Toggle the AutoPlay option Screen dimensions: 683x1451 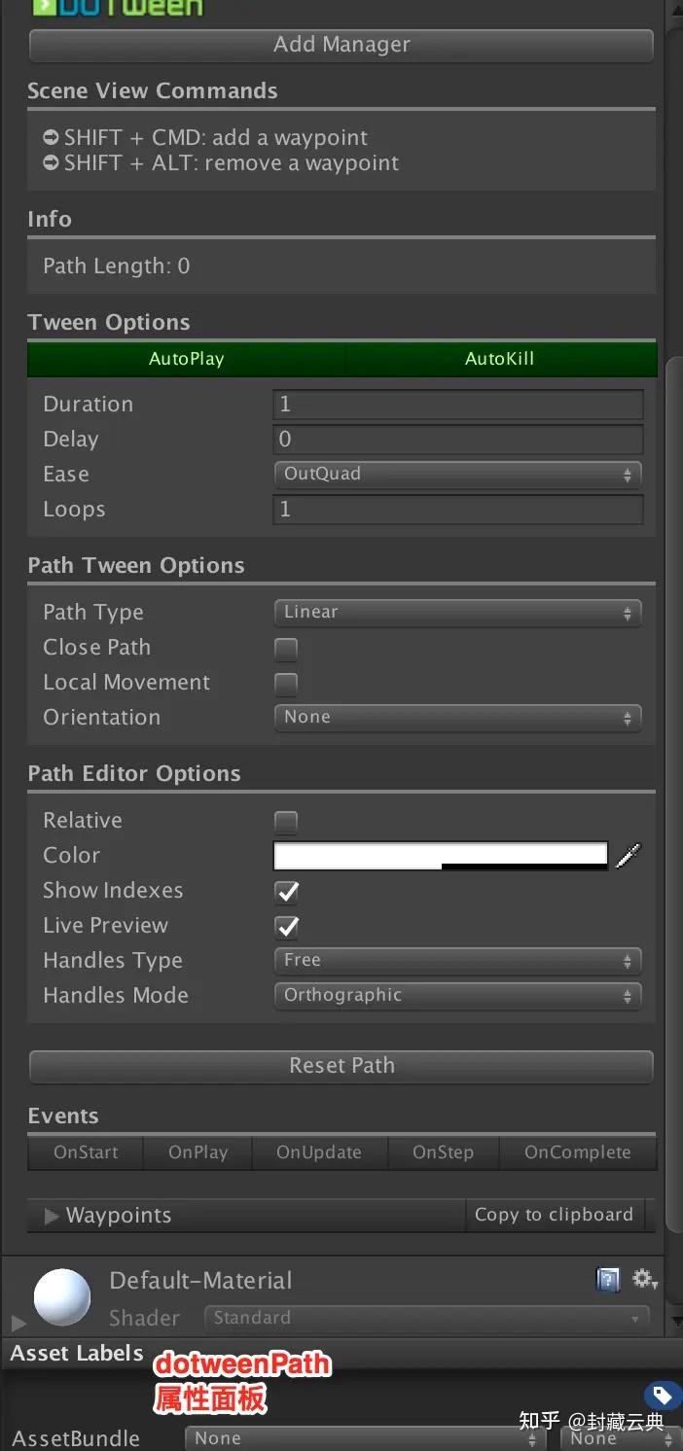pyautogui.click(x=186, y=359)
